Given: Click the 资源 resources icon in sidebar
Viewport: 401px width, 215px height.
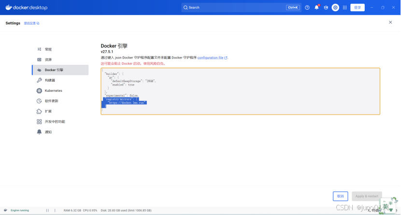Looking at the screenshot, I should coord(39,59).
